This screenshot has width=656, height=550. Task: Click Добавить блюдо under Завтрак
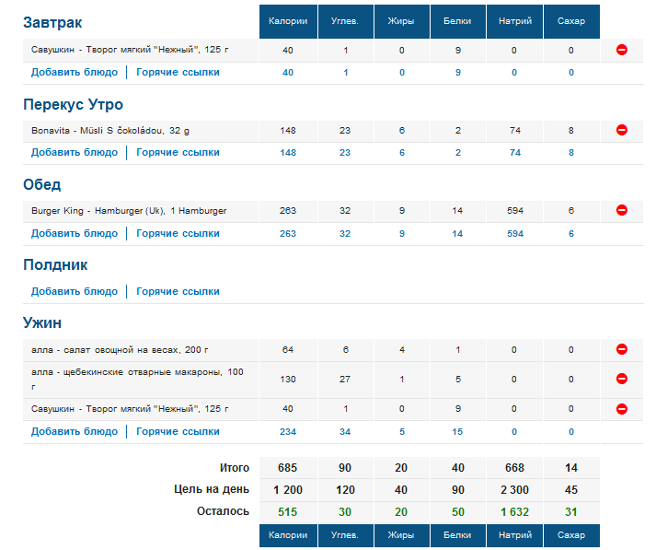[75, 72]
